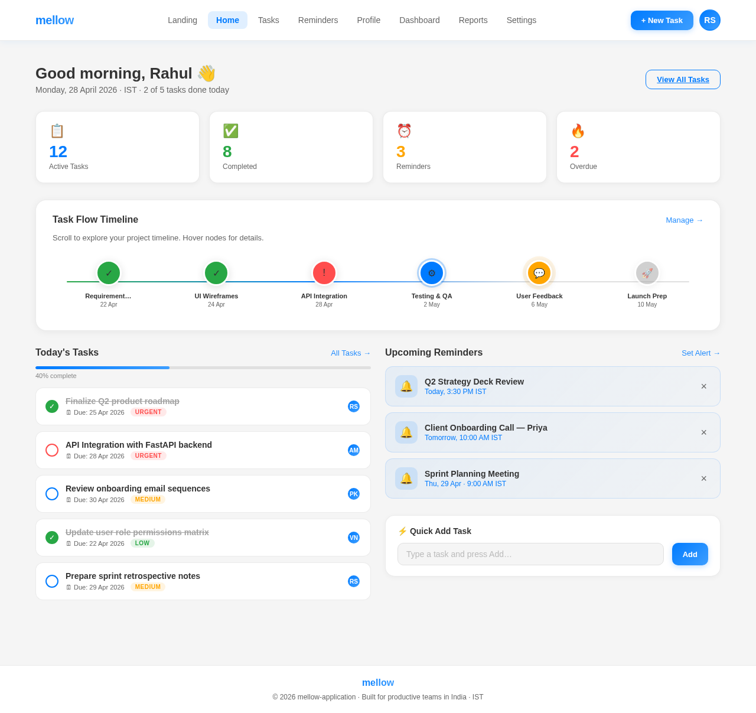
Task: Uncheck Update user role permissions matrix
Action: pyautogui.click(x=52, y=538)
